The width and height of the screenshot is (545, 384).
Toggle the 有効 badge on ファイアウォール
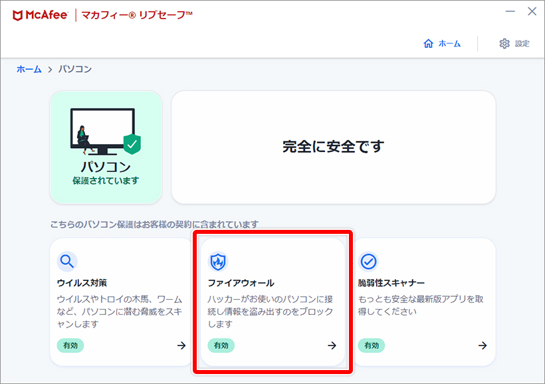(221, 345)
